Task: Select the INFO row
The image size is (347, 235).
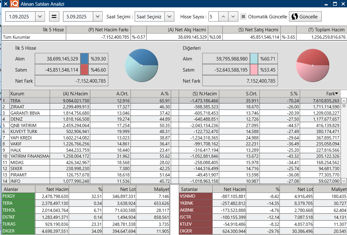Action: 171,181
